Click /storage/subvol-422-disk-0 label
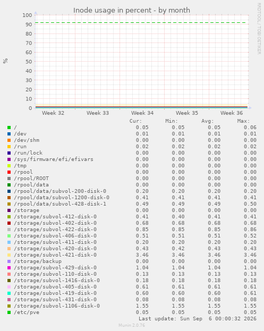This screenshot has height=331, width=264. tap(55, 230)
